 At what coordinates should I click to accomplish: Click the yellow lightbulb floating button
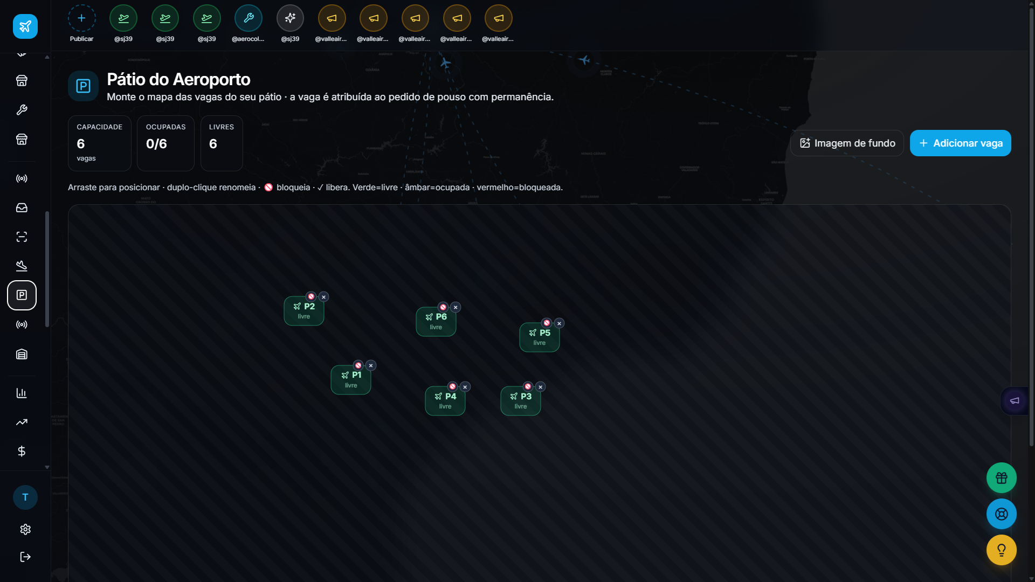click(x=1002, y=550)
